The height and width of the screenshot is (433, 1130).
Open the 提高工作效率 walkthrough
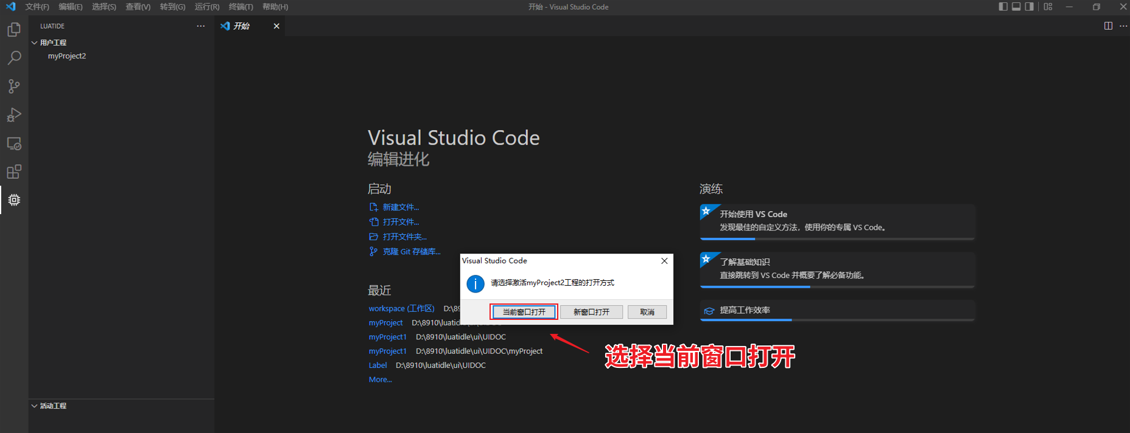pyautogui.click(x=837, y=310)
